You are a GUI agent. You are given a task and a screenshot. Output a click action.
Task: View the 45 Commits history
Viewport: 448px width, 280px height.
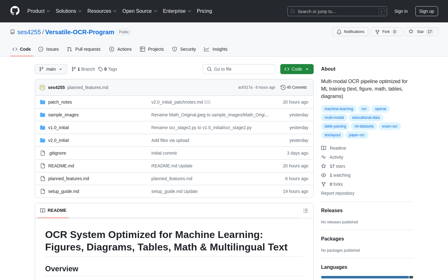pos(294,87)
